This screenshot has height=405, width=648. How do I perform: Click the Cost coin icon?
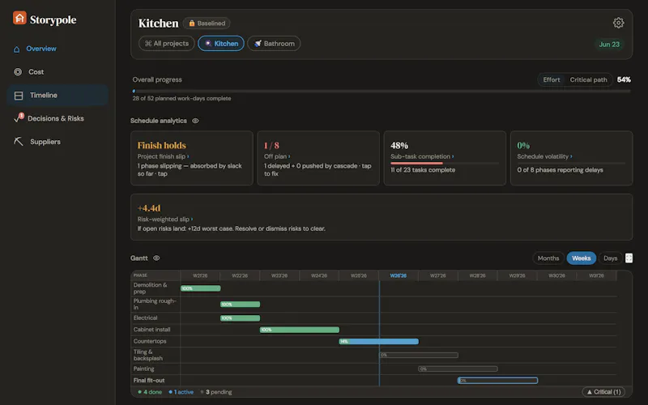point(18,72)
